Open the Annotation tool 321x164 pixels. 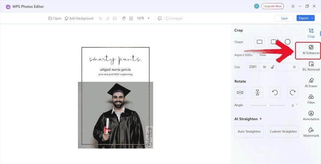coord(311,116)
